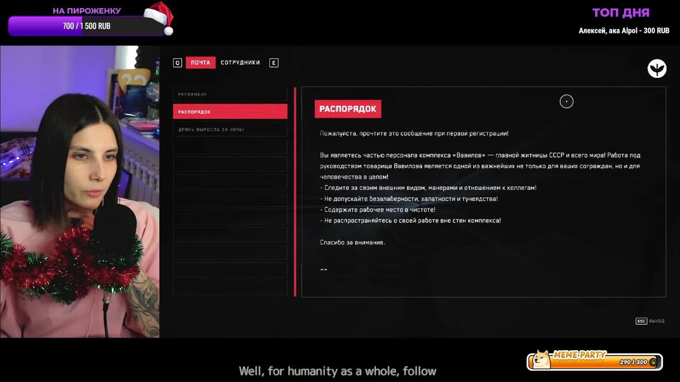
Task: Click the ESC key exit icon
Action: click(641, 321)
